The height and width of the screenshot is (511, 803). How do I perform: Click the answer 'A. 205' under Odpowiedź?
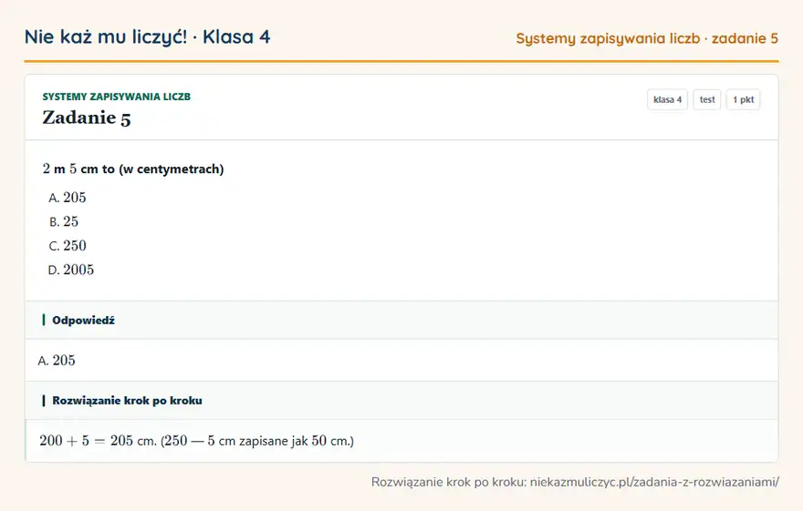[x=57, y=361]
